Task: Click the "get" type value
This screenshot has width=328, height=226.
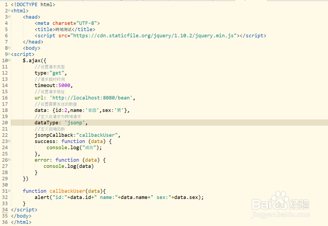Action: click(57, 73)
